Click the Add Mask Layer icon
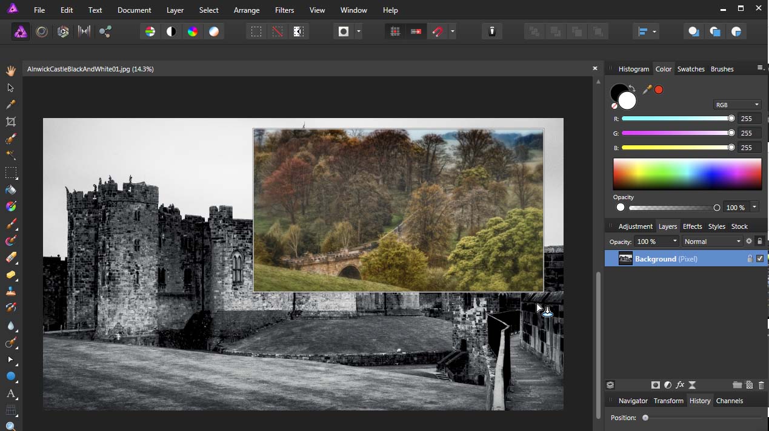This screenshot has height=431, width=769. pyautogui.click(x=655, y=385)
